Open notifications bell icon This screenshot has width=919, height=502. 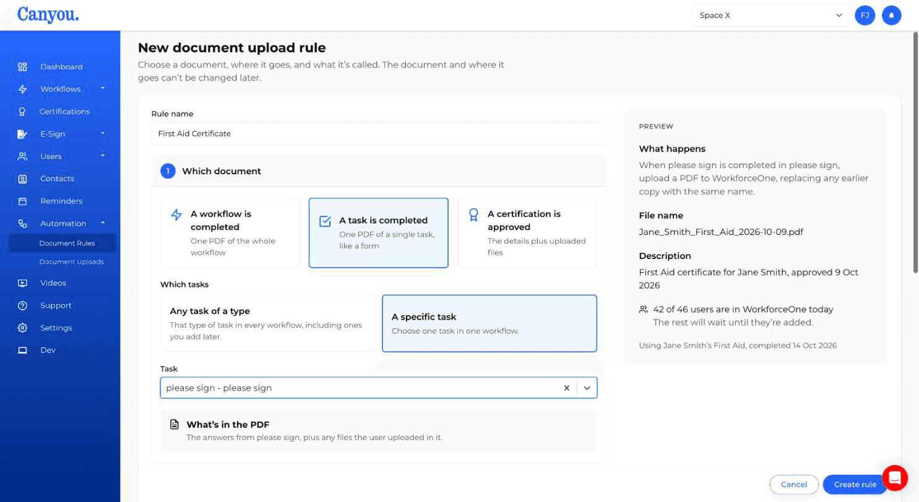891,15
